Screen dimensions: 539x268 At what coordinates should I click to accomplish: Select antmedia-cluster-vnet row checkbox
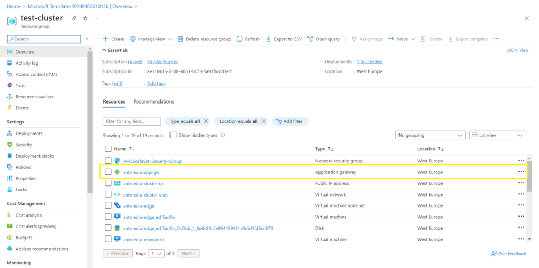pos(108,194)
